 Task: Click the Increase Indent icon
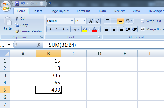pos(134,29)
